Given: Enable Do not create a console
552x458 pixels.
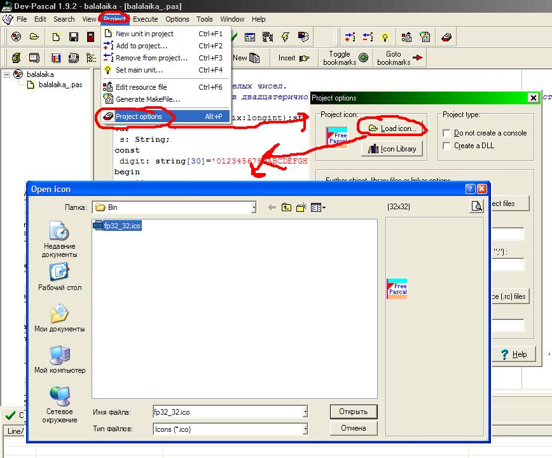Looking at the screenshot, I should point(448,133).
